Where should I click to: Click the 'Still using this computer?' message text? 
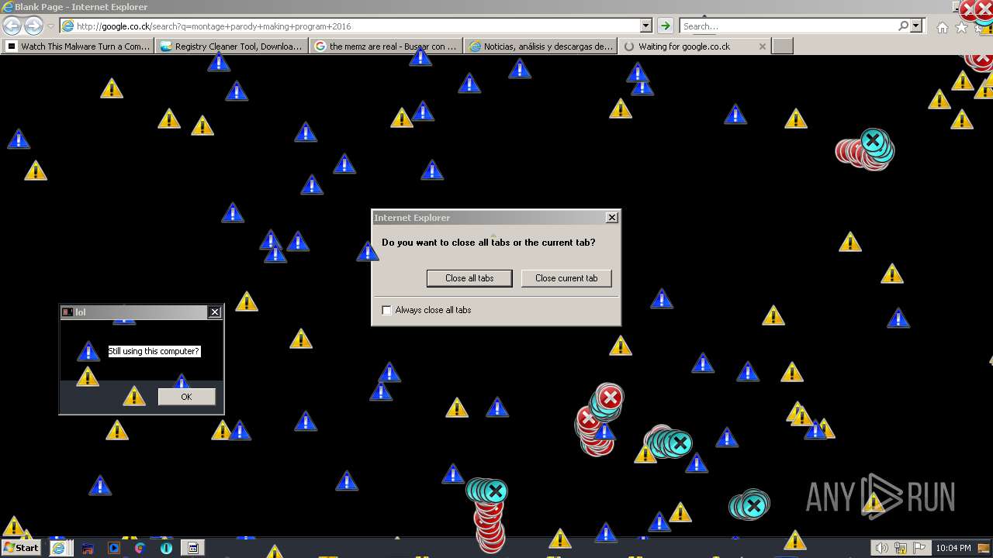[154, 351]
